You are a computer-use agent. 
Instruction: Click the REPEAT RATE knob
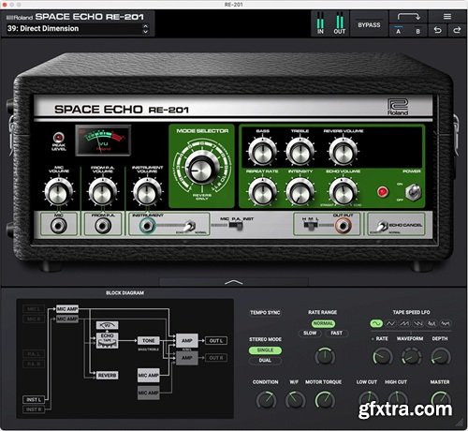[262, 192]
